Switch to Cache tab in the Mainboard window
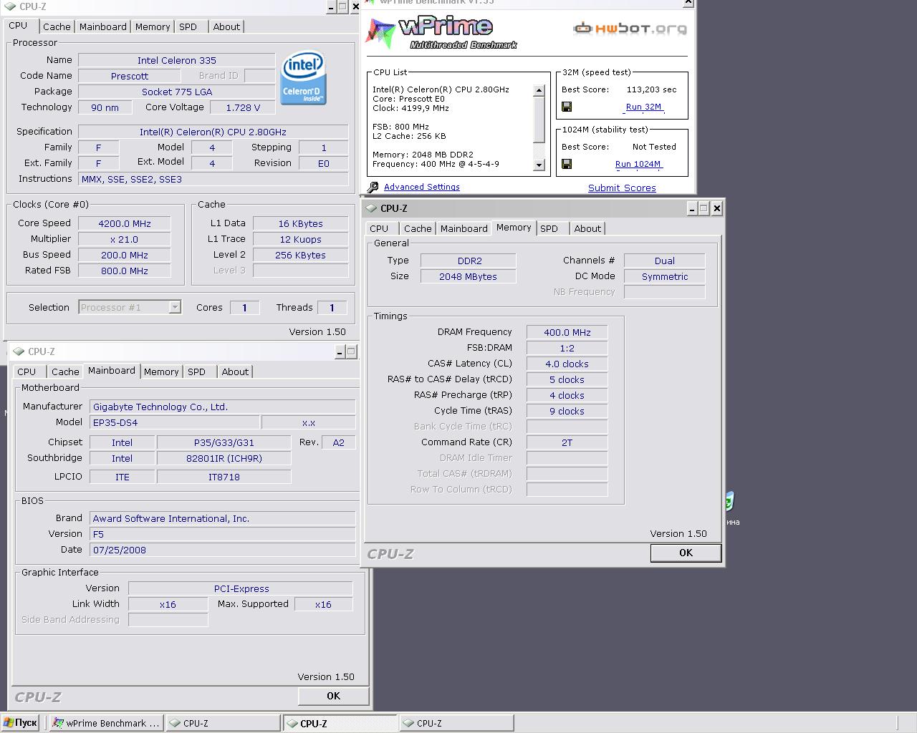 65,372
